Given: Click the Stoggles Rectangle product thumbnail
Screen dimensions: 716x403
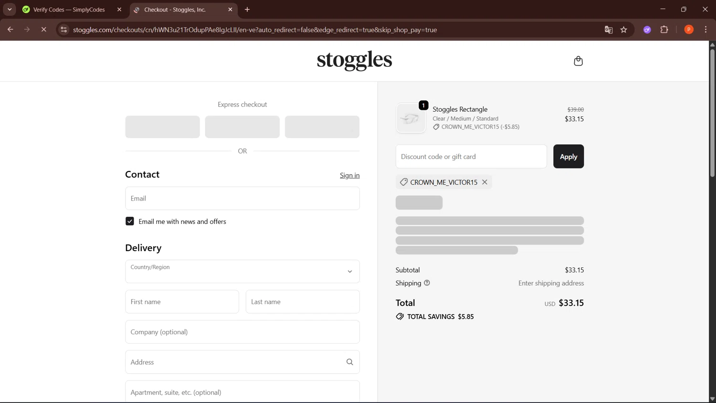Looking at the screenshot, I should [411, 118].
